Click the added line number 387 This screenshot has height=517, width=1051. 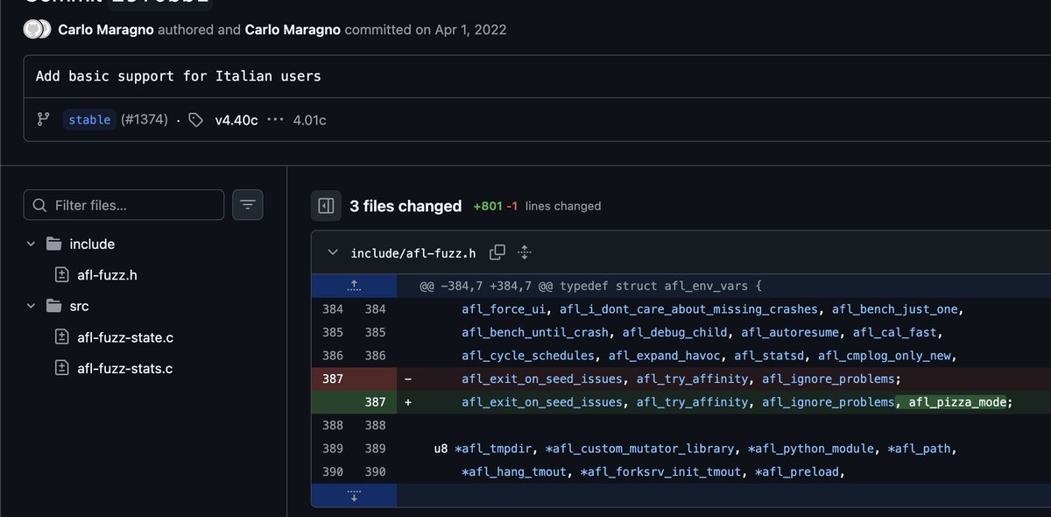pos(375,402)
